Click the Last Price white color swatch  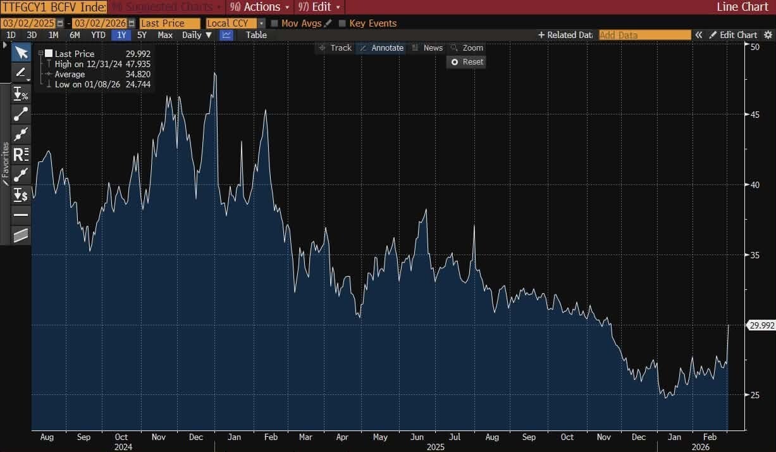(48, 54)
